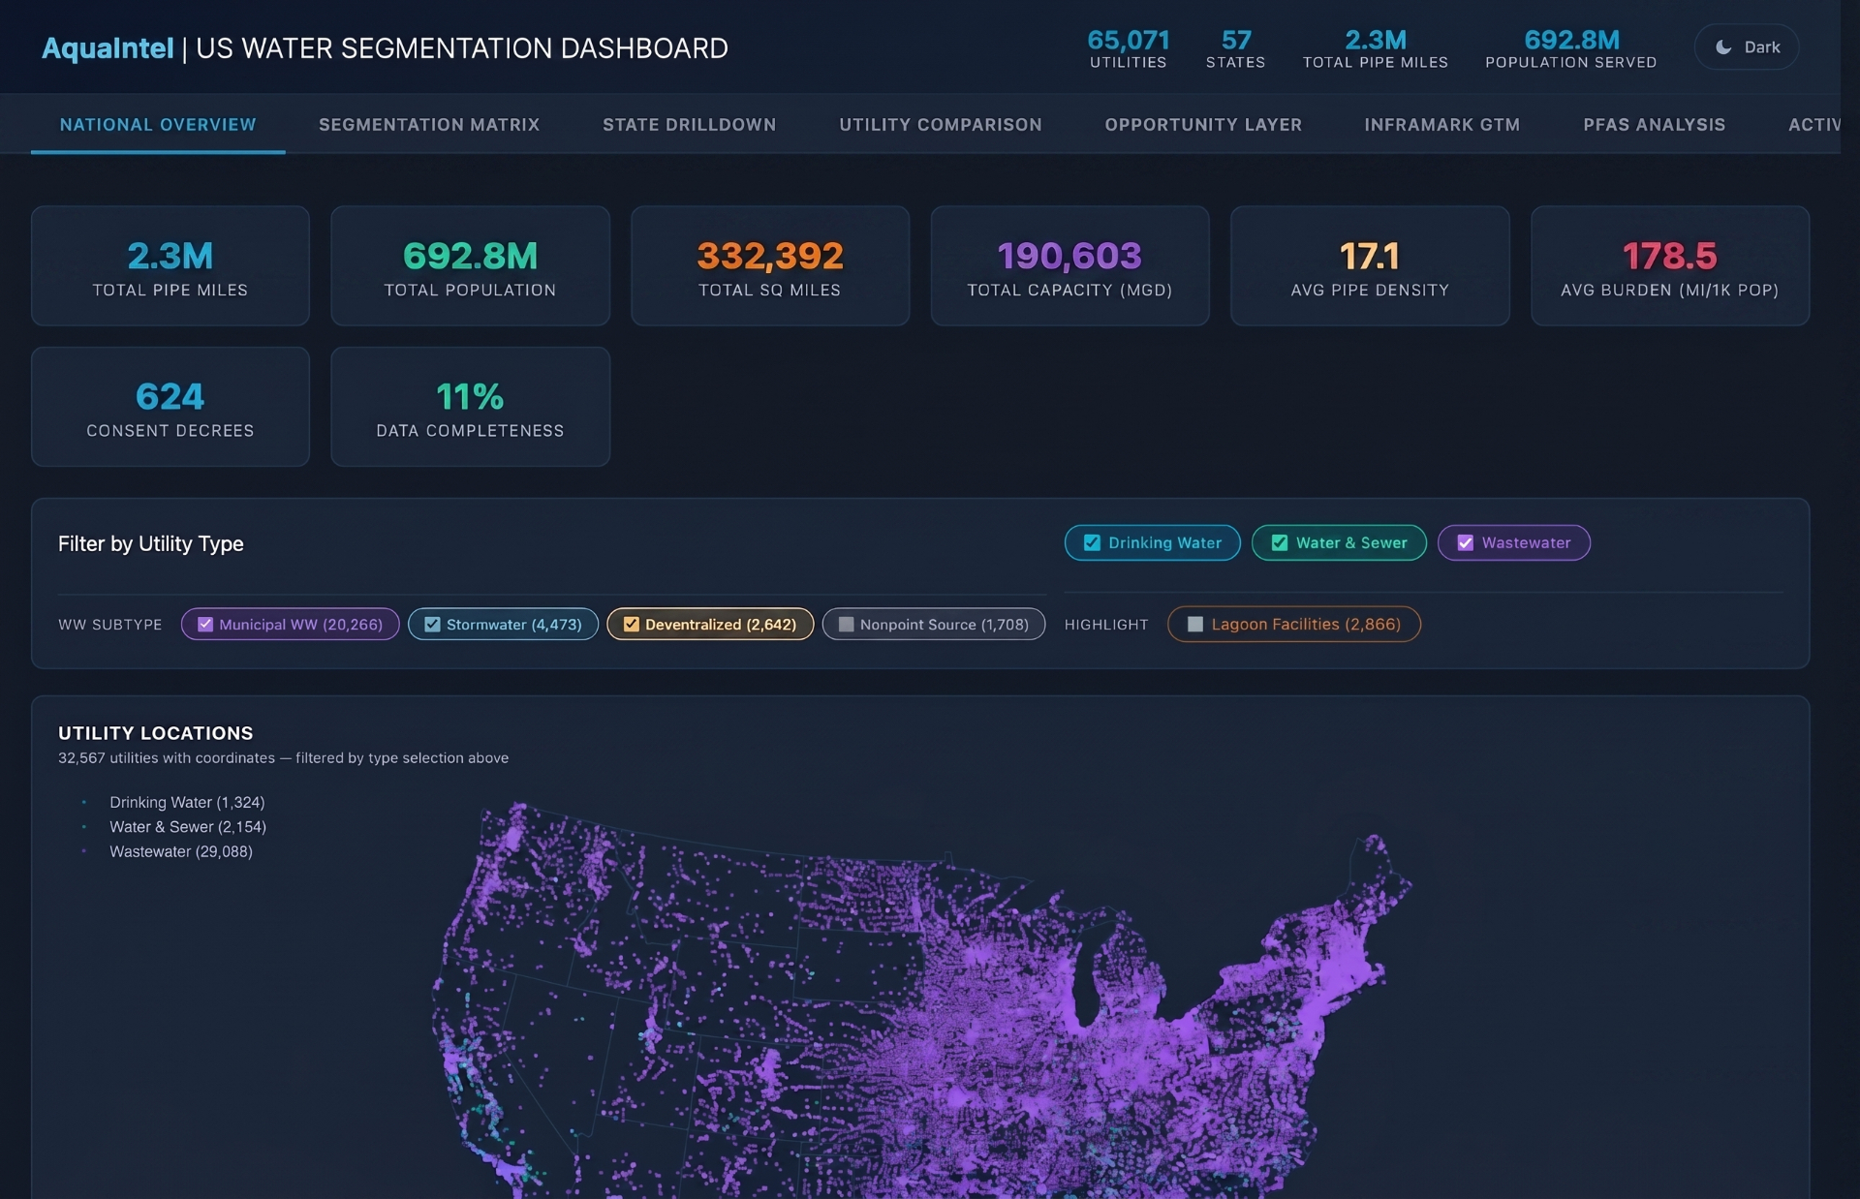The image size is (1860, 1199).
Task: Click the 17.1 Avg Pipe Density card
Action: [1370, 265]
